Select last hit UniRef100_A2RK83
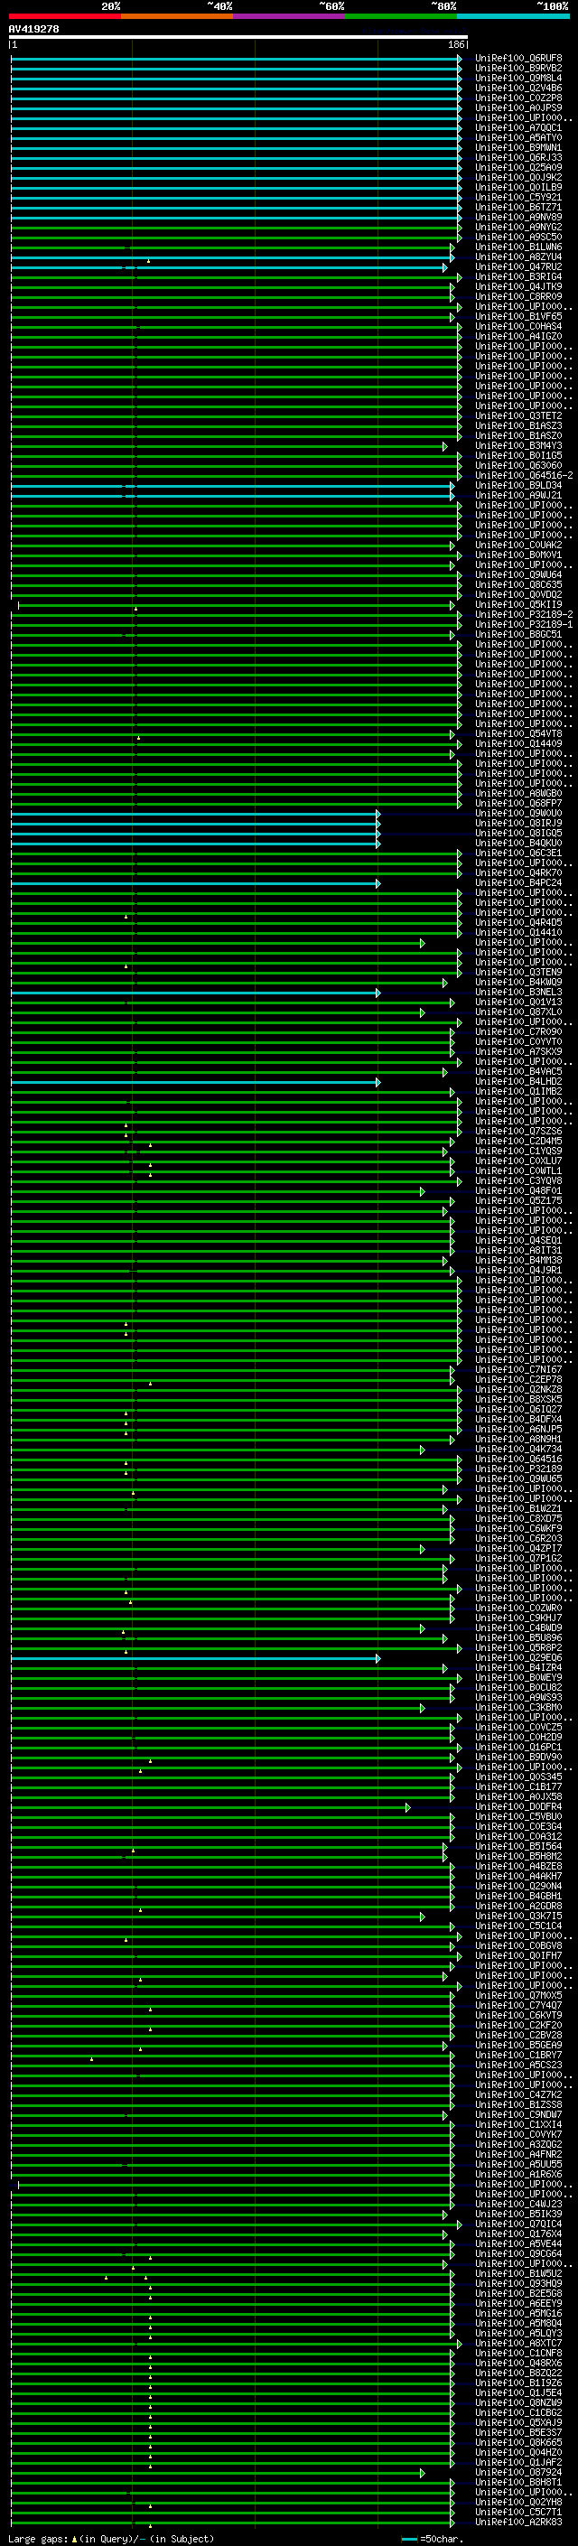 (x=518, y=2523)
